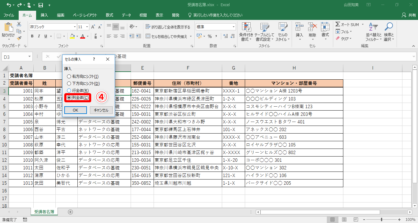Open 並べ替えとフィルター menu
Viewport: 418px width, 223px height.
tap(373, 32)
